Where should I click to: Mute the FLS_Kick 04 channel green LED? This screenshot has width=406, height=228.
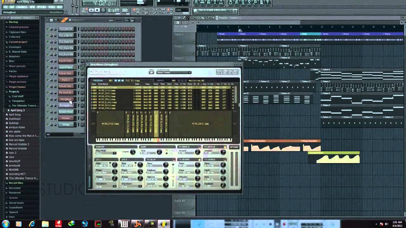[48, 29]
